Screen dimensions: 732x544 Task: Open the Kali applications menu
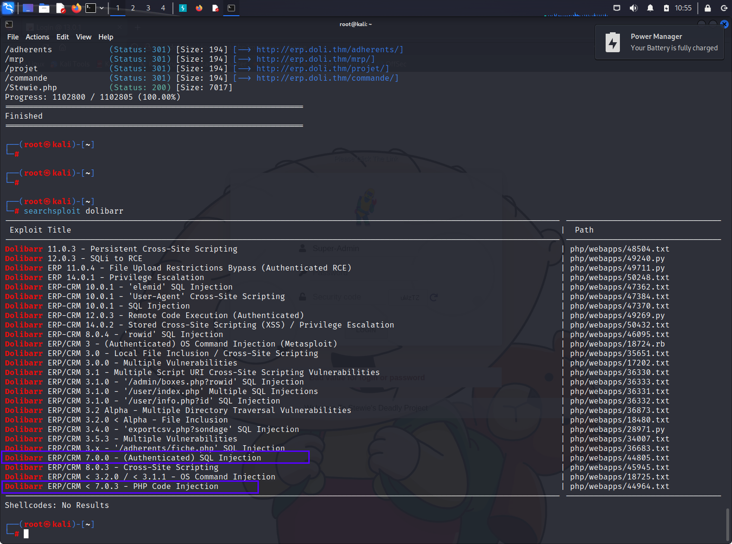[8, 8]
